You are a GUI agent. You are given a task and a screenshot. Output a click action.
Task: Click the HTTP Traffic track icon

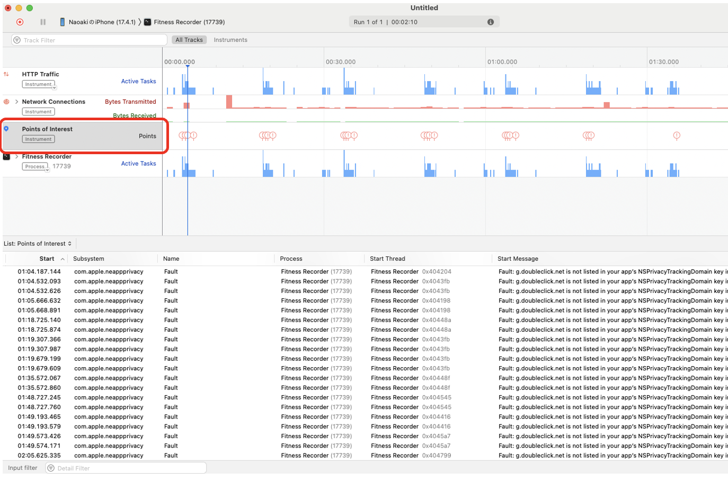pyautogui.click(x=6, y=74)
